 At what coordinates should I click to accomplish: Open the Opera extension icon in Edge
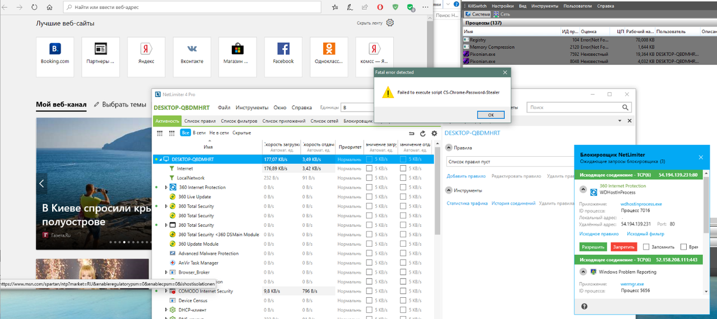(x=380, y=7)
